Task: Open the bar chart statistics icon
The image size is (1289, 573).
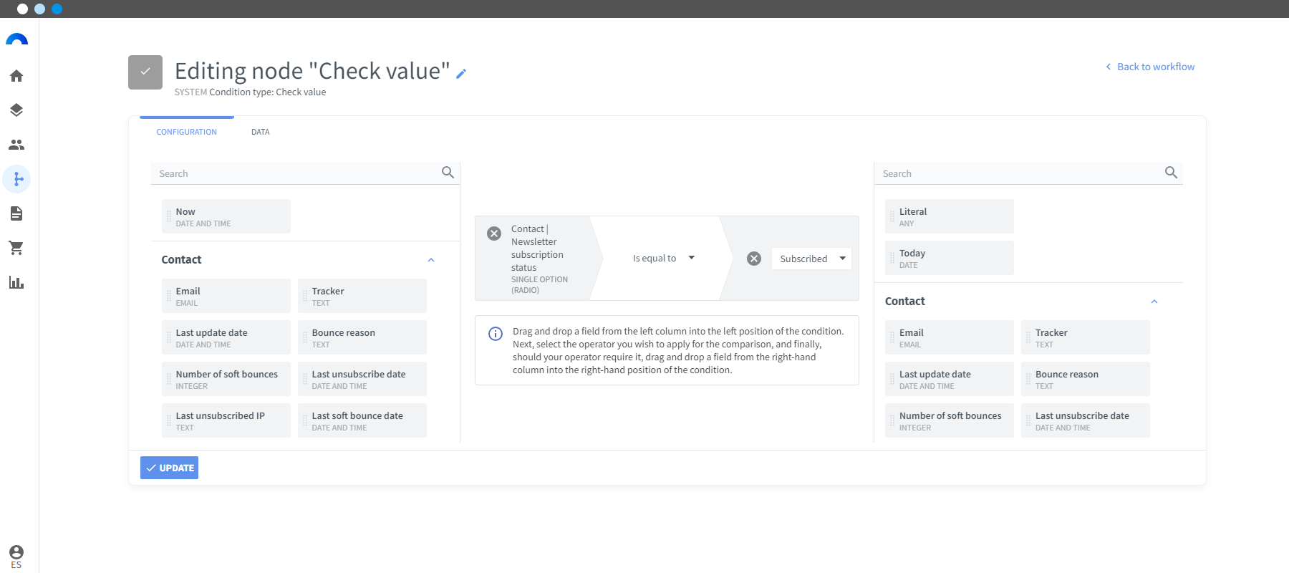Action: point(16,282)
